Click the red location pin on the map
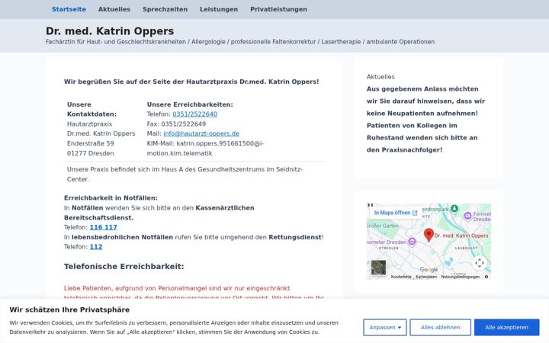 tap(429, 235)
